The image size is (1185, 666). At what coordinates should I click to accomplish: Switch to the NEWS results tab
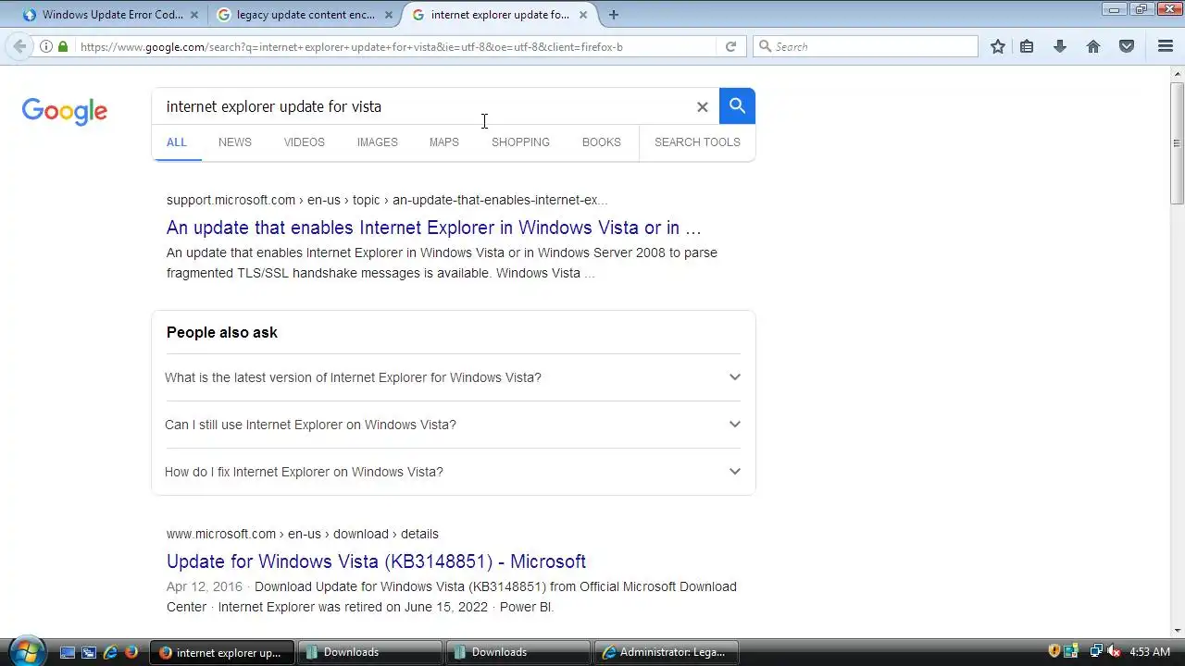235,142
